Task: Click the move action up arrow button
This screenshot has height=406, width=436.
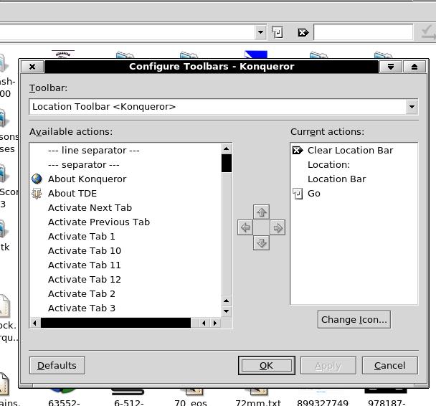Action: click(x=261, y=212)
